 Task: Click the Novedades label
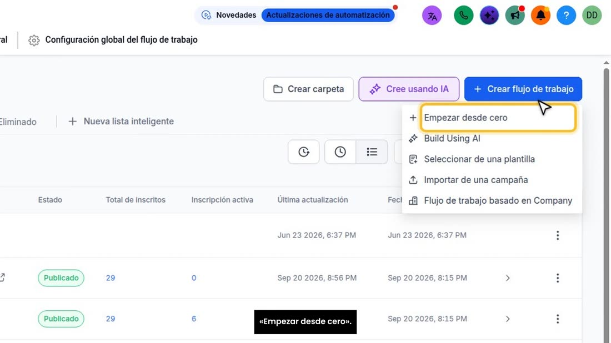point(236,15)
